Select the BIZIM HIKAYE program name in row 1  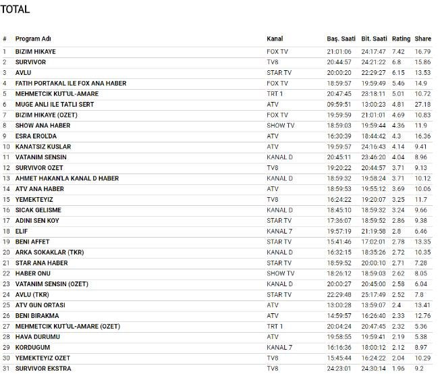coord(35,52)
